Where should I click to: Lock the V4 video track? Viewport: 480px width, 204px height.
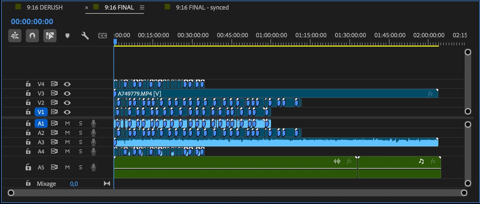pos(28,84)
